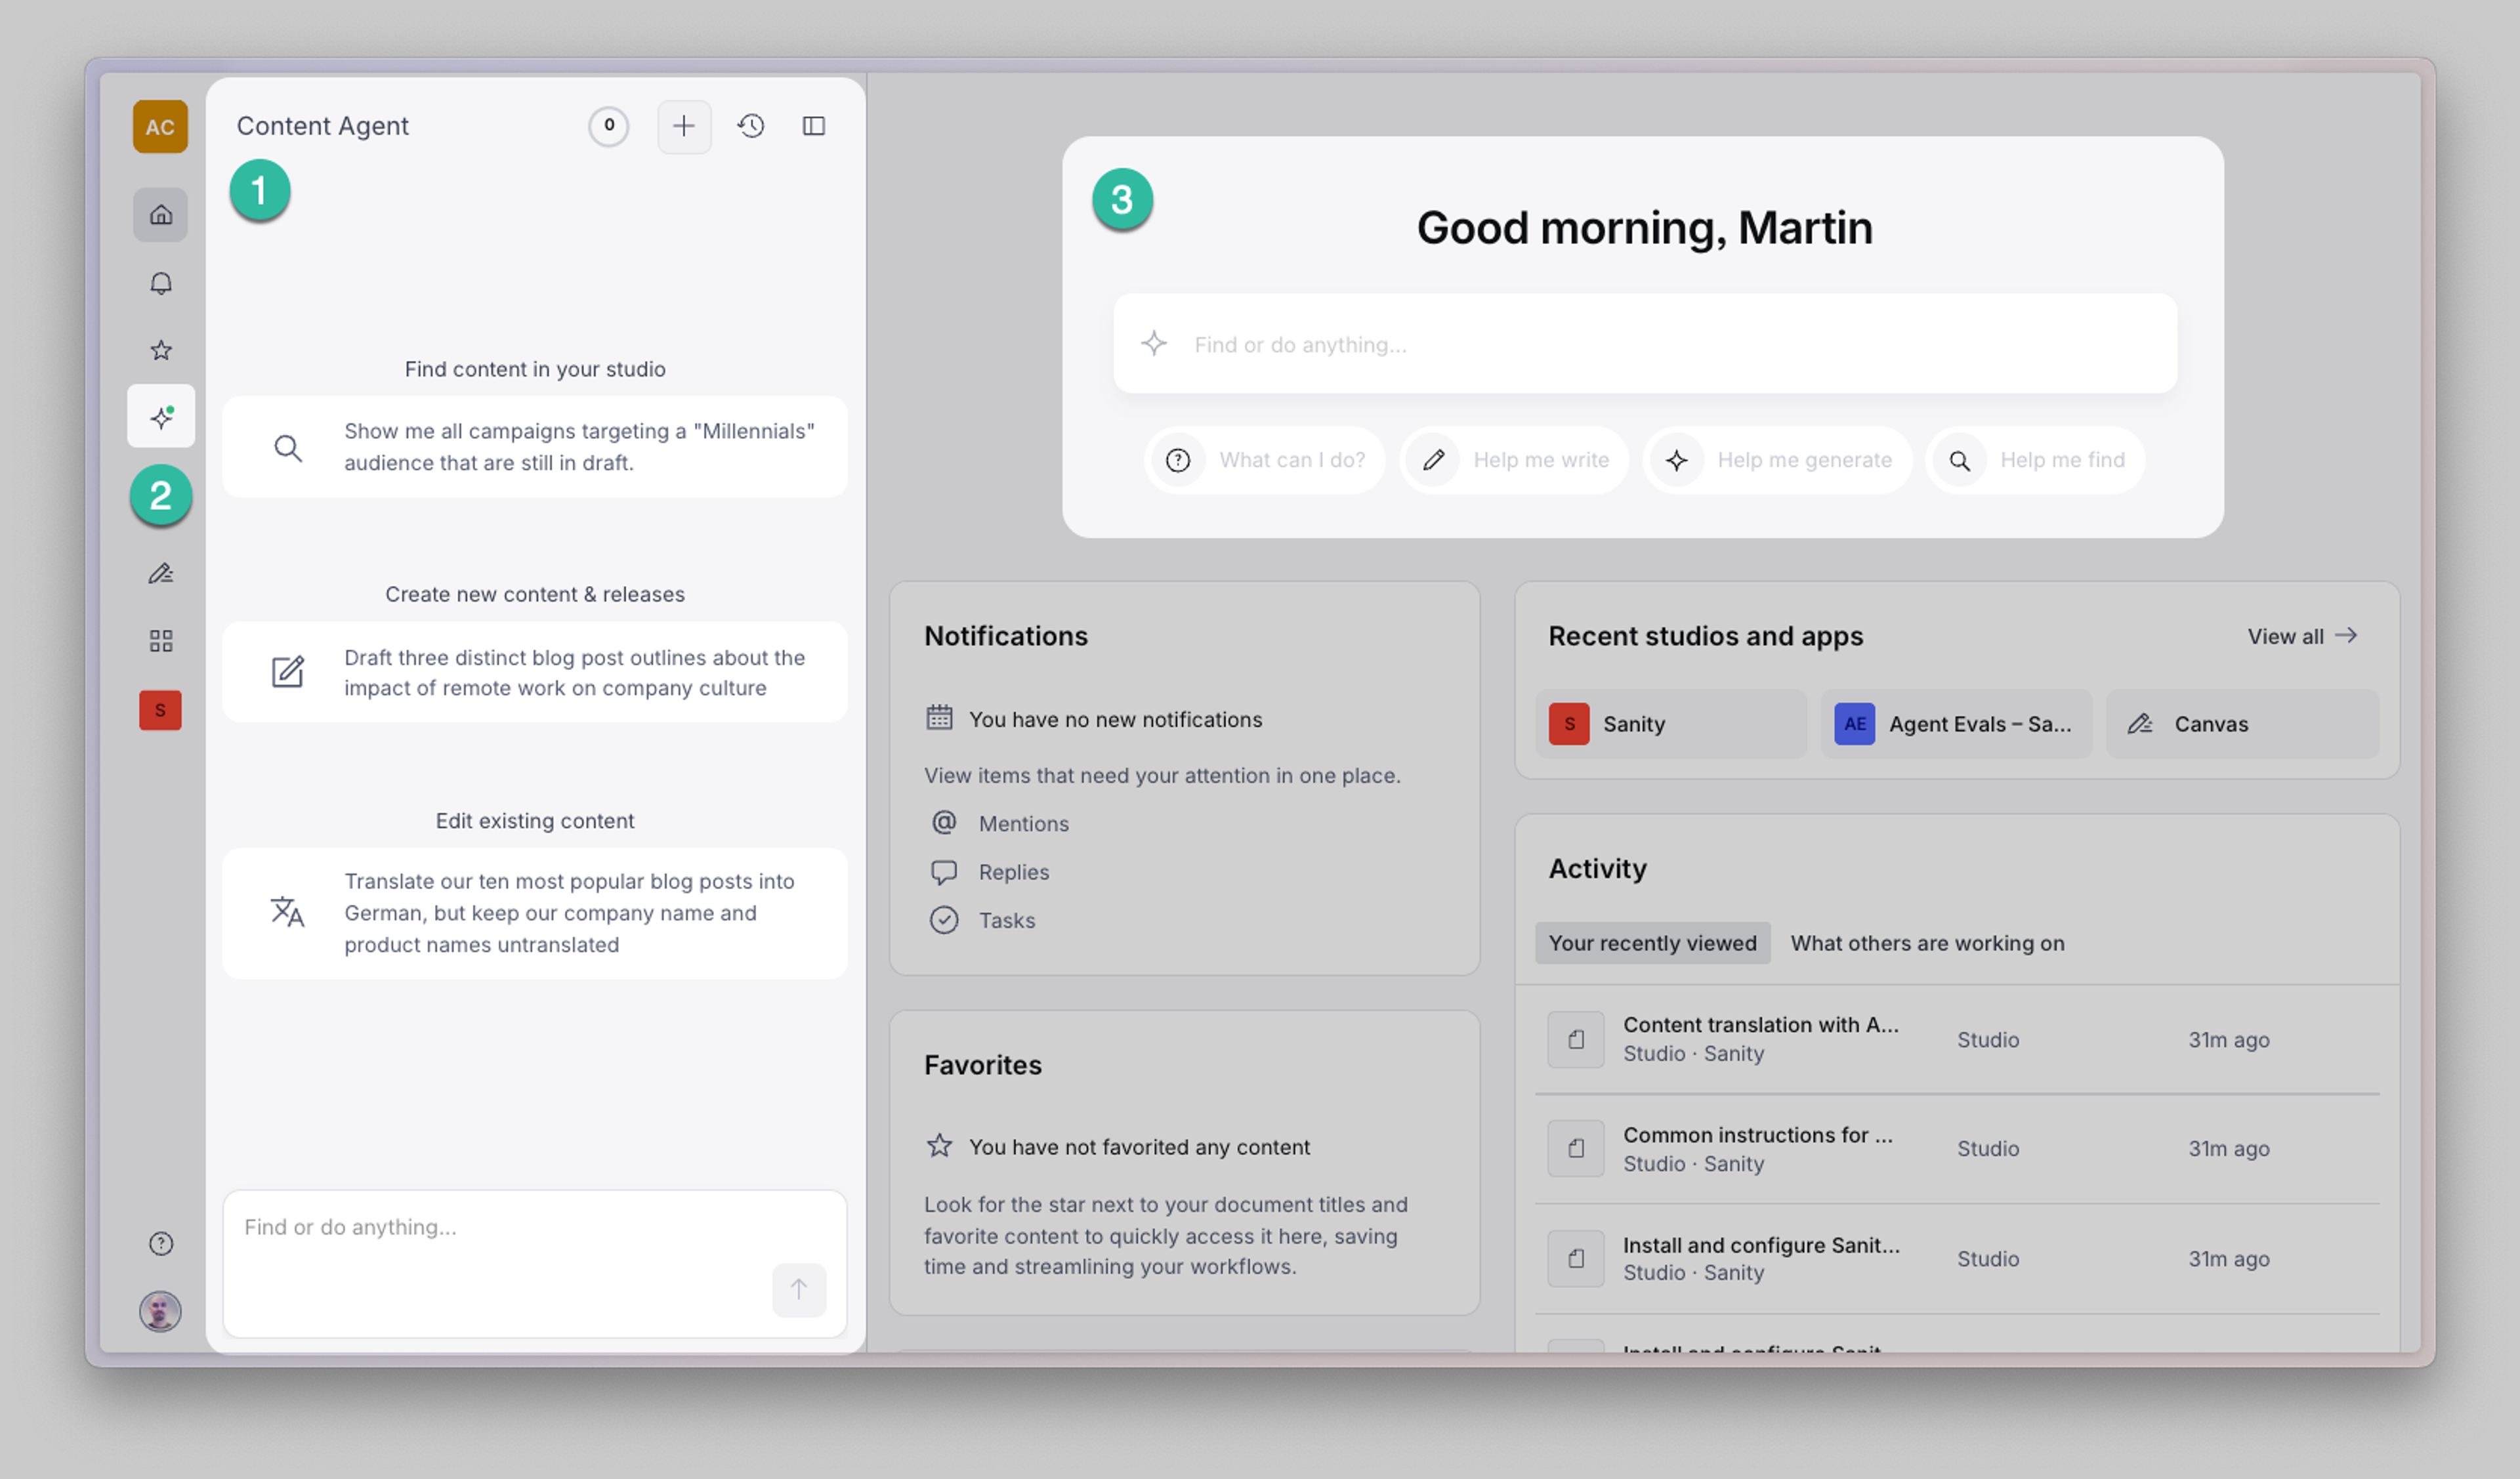
Task: Open Tasks in Notifications
Action: 984,920
